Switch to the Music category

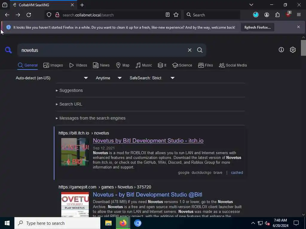(144, 65)
